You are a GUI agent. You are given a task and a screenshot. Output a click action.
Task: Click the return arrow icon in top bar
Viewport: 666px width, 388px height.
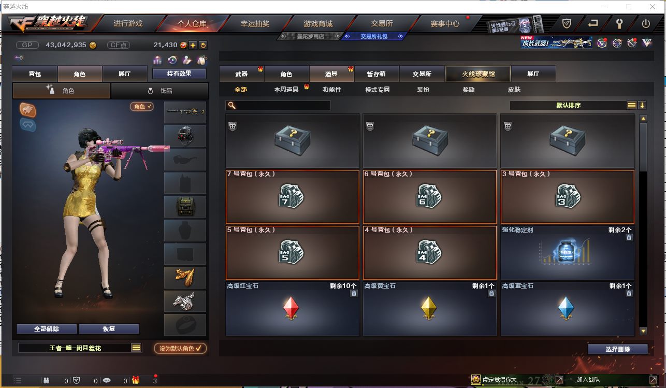pyautogui.click(x=593, y=23)
